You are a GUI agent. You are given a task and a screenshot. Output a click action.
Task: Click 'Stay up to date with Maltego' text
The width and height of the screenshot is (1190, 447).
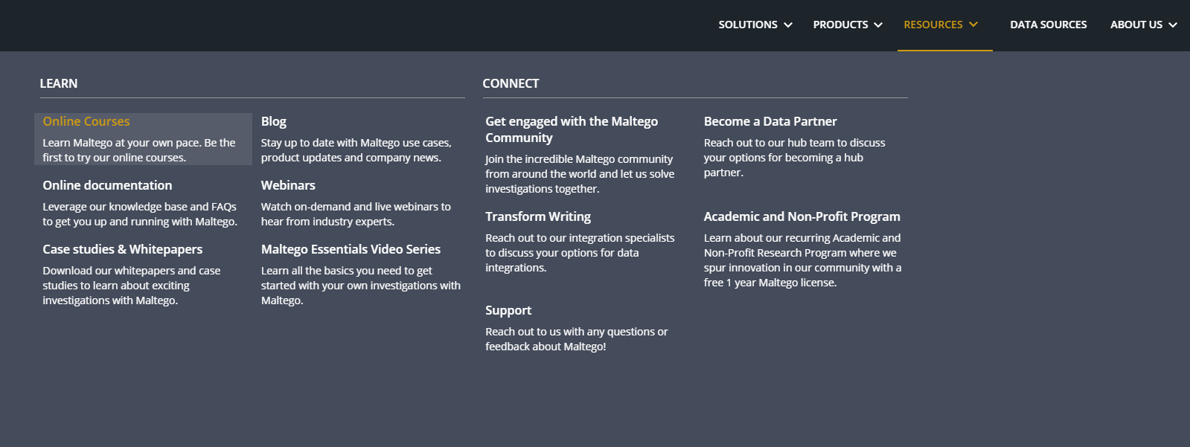356,150
